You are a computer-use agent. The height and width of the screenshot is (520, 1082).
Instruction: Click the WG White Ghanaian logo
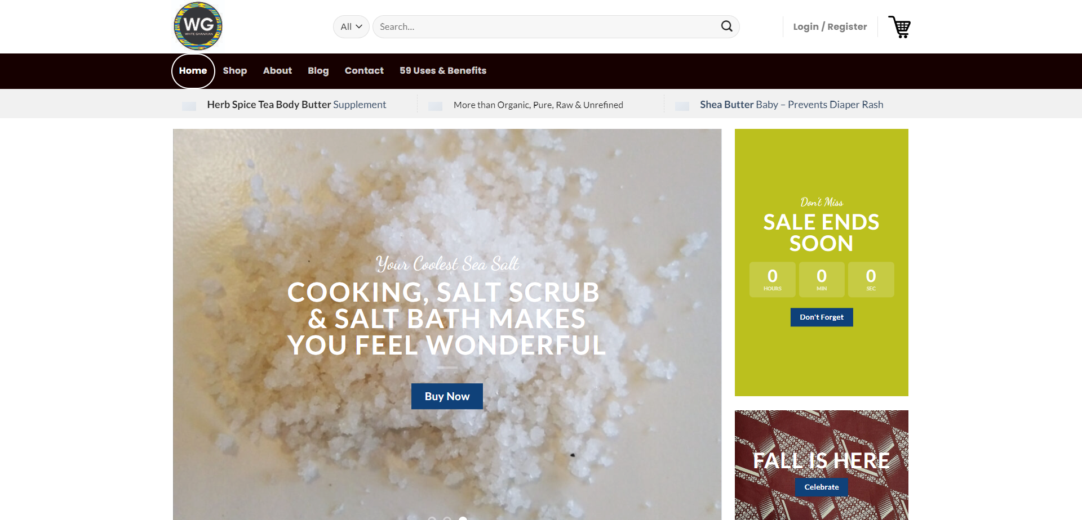pyautogui.click(x=198, y=26)
